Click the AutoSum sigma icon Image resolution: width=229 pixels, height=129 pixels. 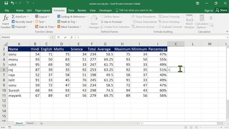[13, 16]
